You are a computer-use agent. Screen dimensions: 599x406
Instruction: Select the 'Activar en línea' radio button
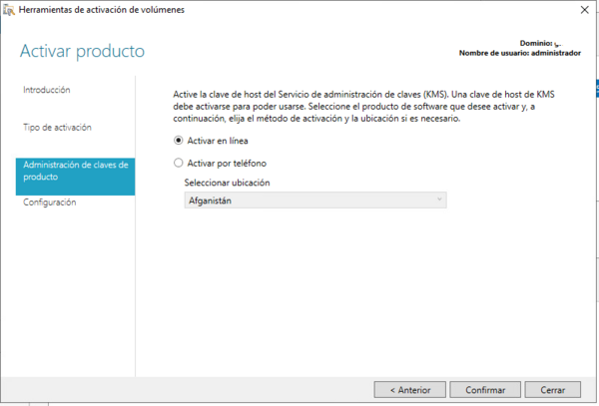[x=179, y=141]
